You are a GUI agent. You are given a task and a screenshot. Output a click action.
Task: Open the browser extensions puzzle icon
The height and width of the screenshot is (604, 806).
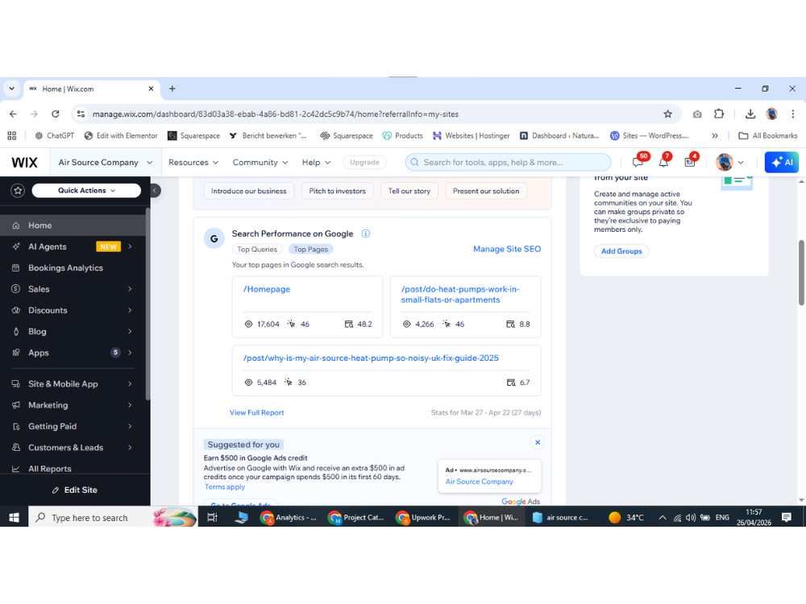point(719,114)
